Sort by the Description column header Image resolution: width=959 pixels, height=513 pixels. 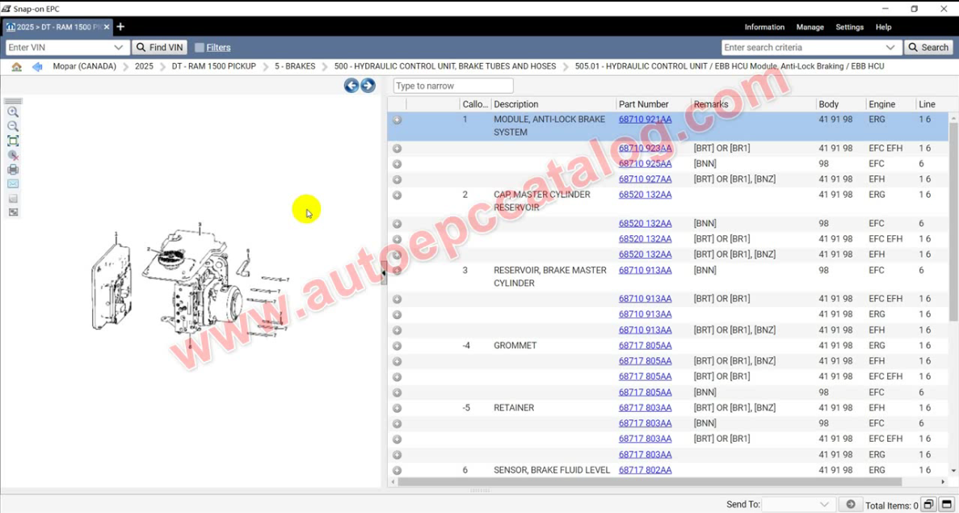click(x=516, y=104)
